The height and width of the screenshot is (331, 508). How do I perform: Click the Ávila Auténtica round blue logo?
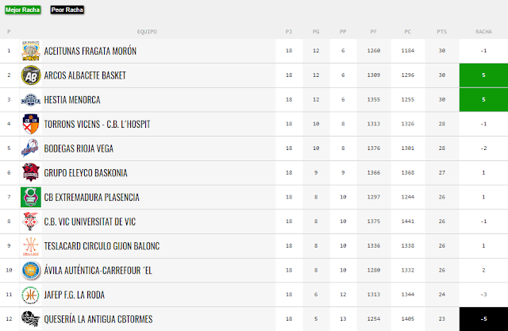pos(31,270)
